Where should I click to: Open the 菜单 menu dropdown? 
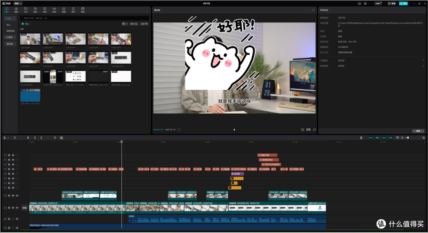click(18, 4)
